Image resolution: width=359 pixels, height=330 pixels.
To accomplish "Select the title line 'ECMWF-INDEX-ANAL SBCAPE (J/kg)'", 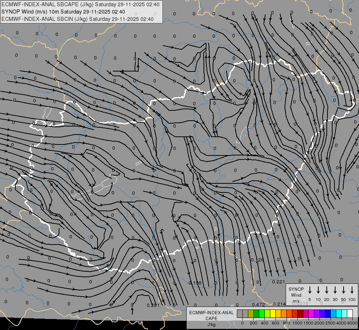I will [x=80, y=4].
